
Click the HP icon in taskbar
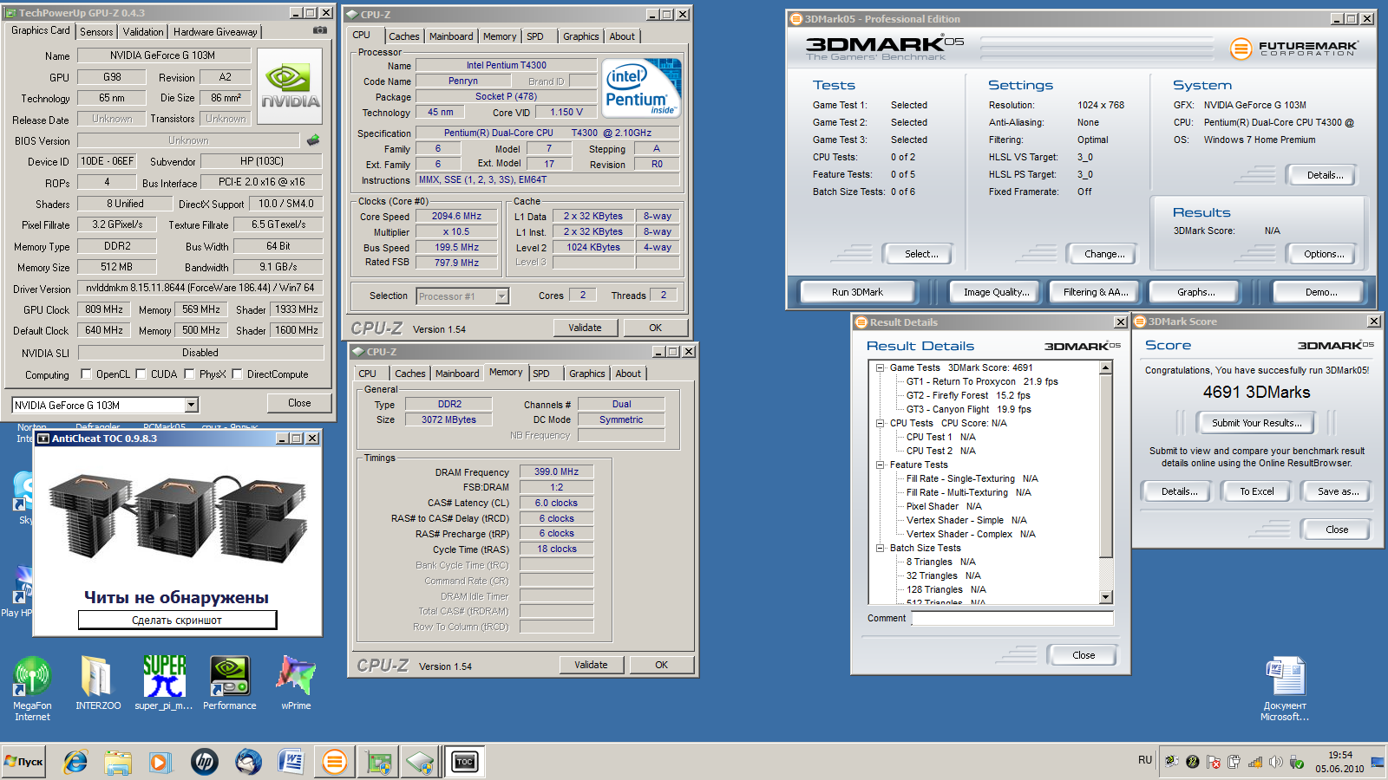(x=205, y=762)
